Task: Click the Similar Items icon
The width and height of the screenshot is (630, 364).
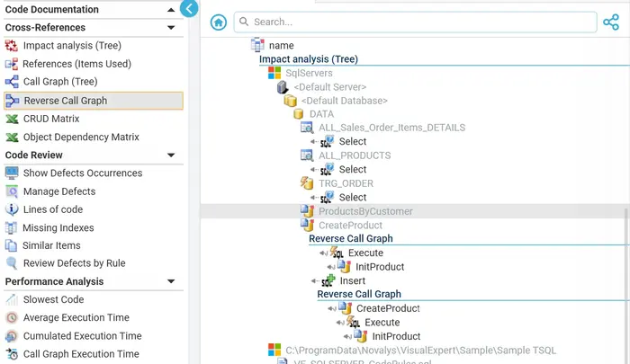Action: pyautogui.click(x=11, y=245)
